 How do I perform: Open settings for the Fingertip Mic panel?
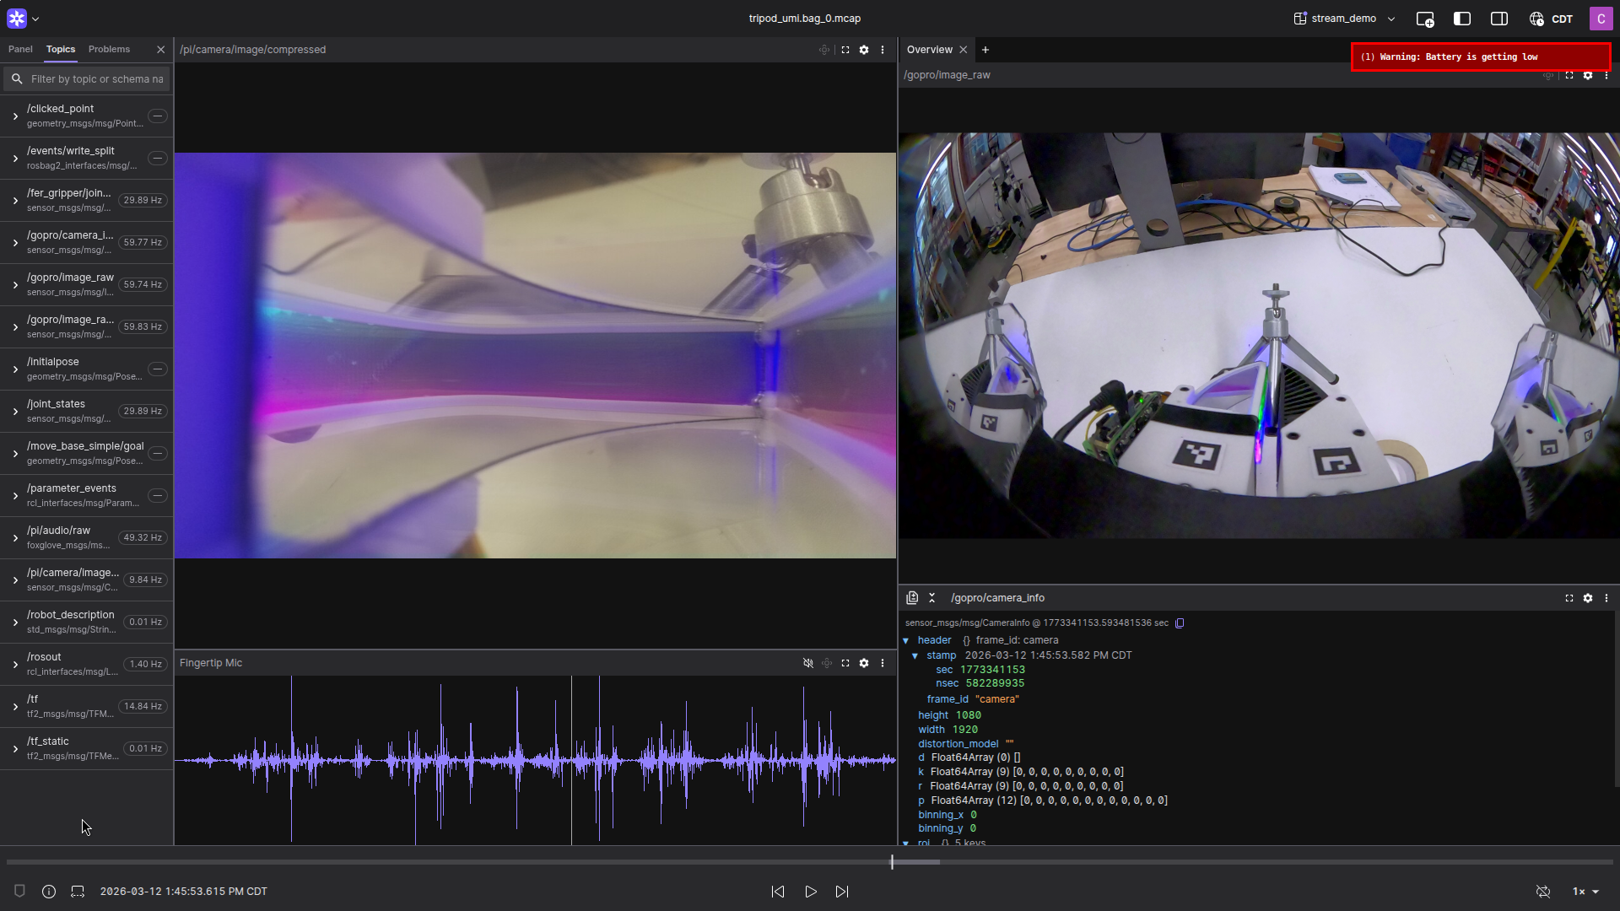(864, 663)
